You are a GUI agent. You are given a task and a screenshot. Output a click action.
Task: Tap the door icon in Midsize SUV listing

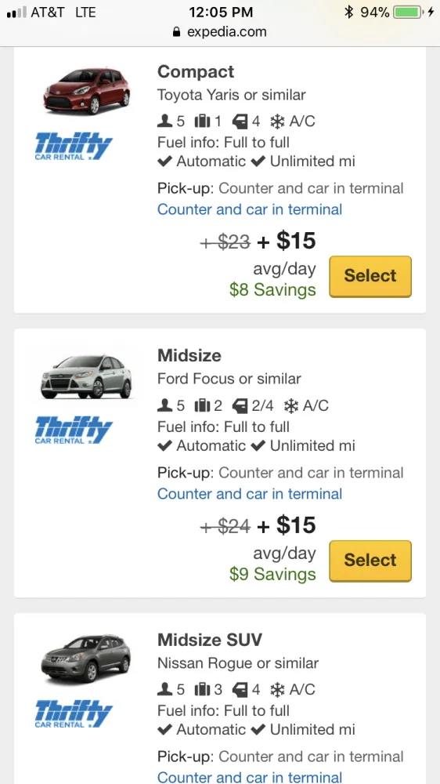[x=240, y=689]
